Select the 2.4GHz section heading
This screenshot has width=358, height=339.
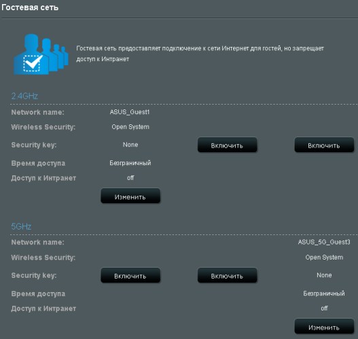coord(24,96)
